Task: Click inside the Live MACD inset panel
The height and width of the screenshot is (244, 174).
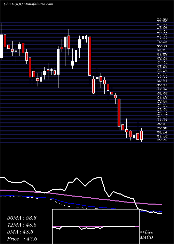Action: (96, 227)
